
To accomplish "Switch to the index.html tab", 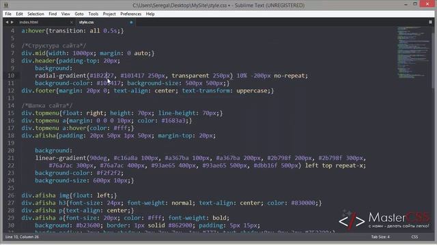I will coord(29,22).
